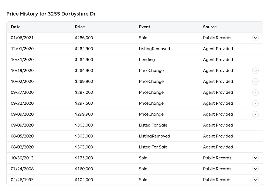Expand the 10/02/2020 PriceChange row
The image size is (275, 191).
[x=255, y=82]
